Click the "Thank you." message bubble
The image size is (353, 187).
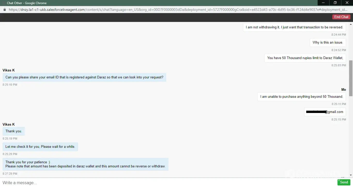click(x=14, y=131)
